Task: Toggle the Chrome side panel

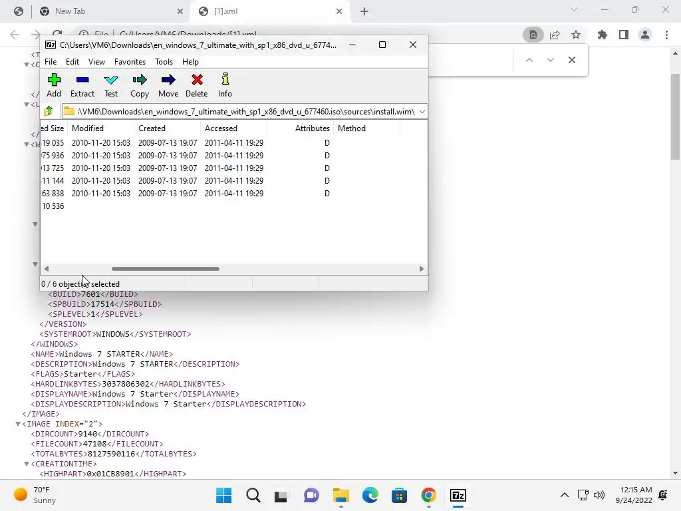Action: pos(624,35)
